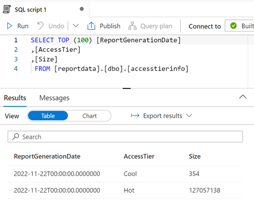The height and width of the screenshot is (204, 254).
Task: Click the Undo curved arrow icon
Action: click(x=40, y=25)
